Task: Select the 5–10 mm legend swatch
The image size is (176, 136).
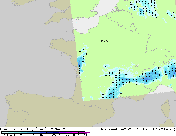Action: tap(30, 132)
